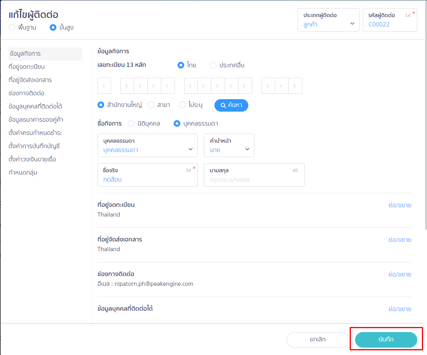Open the คำนำหน้า prefix dropdown

click(229, 145)
